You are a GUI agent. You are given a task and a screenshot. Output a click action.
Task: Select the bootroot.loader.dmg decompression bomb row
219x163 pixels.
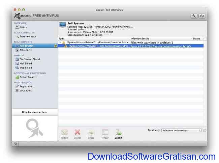(131, 46)
